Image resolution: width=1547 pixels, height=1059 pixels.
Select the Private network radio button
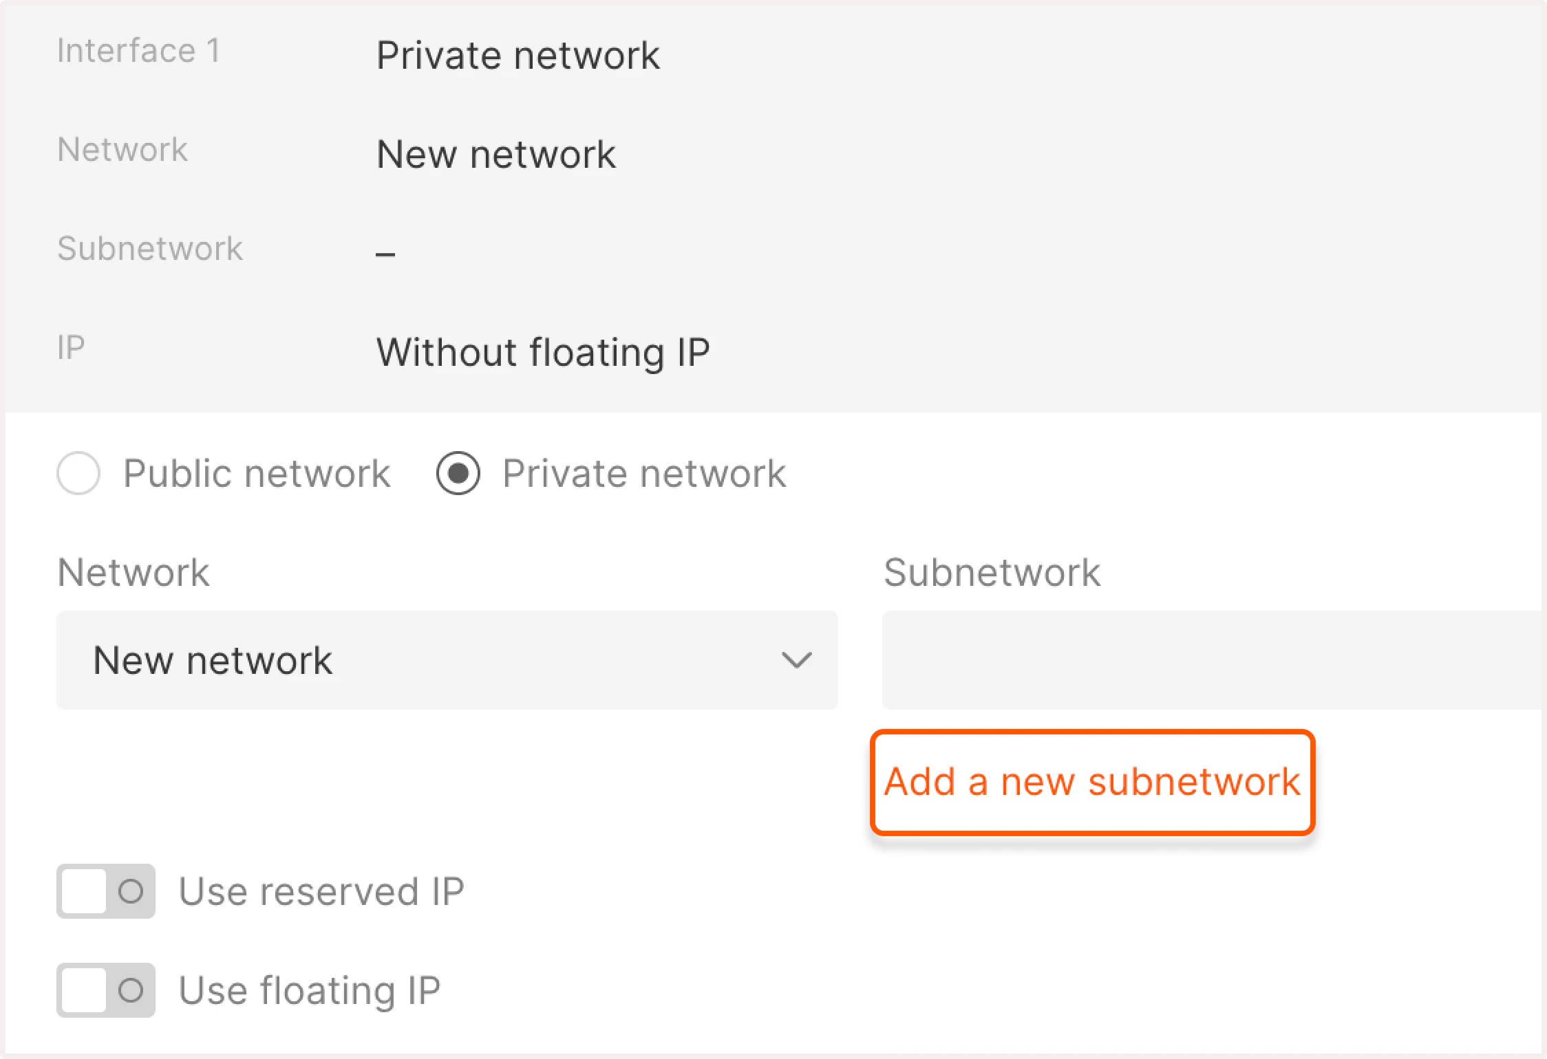coord(458,473)
